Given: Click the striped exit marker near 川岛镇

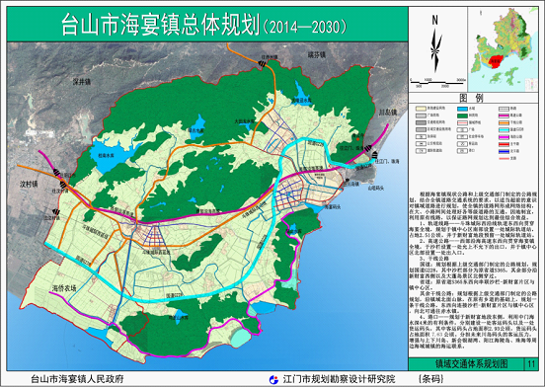Looking at the screenshot, I should [x=369, y=148].
